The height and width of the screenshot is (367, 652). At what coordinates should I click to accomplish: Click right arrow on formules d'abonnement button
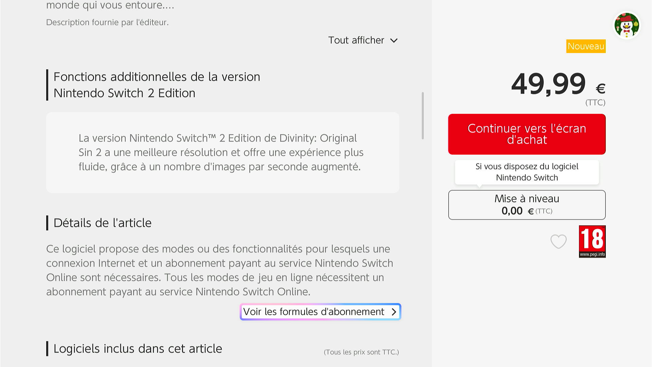(394, 312)
